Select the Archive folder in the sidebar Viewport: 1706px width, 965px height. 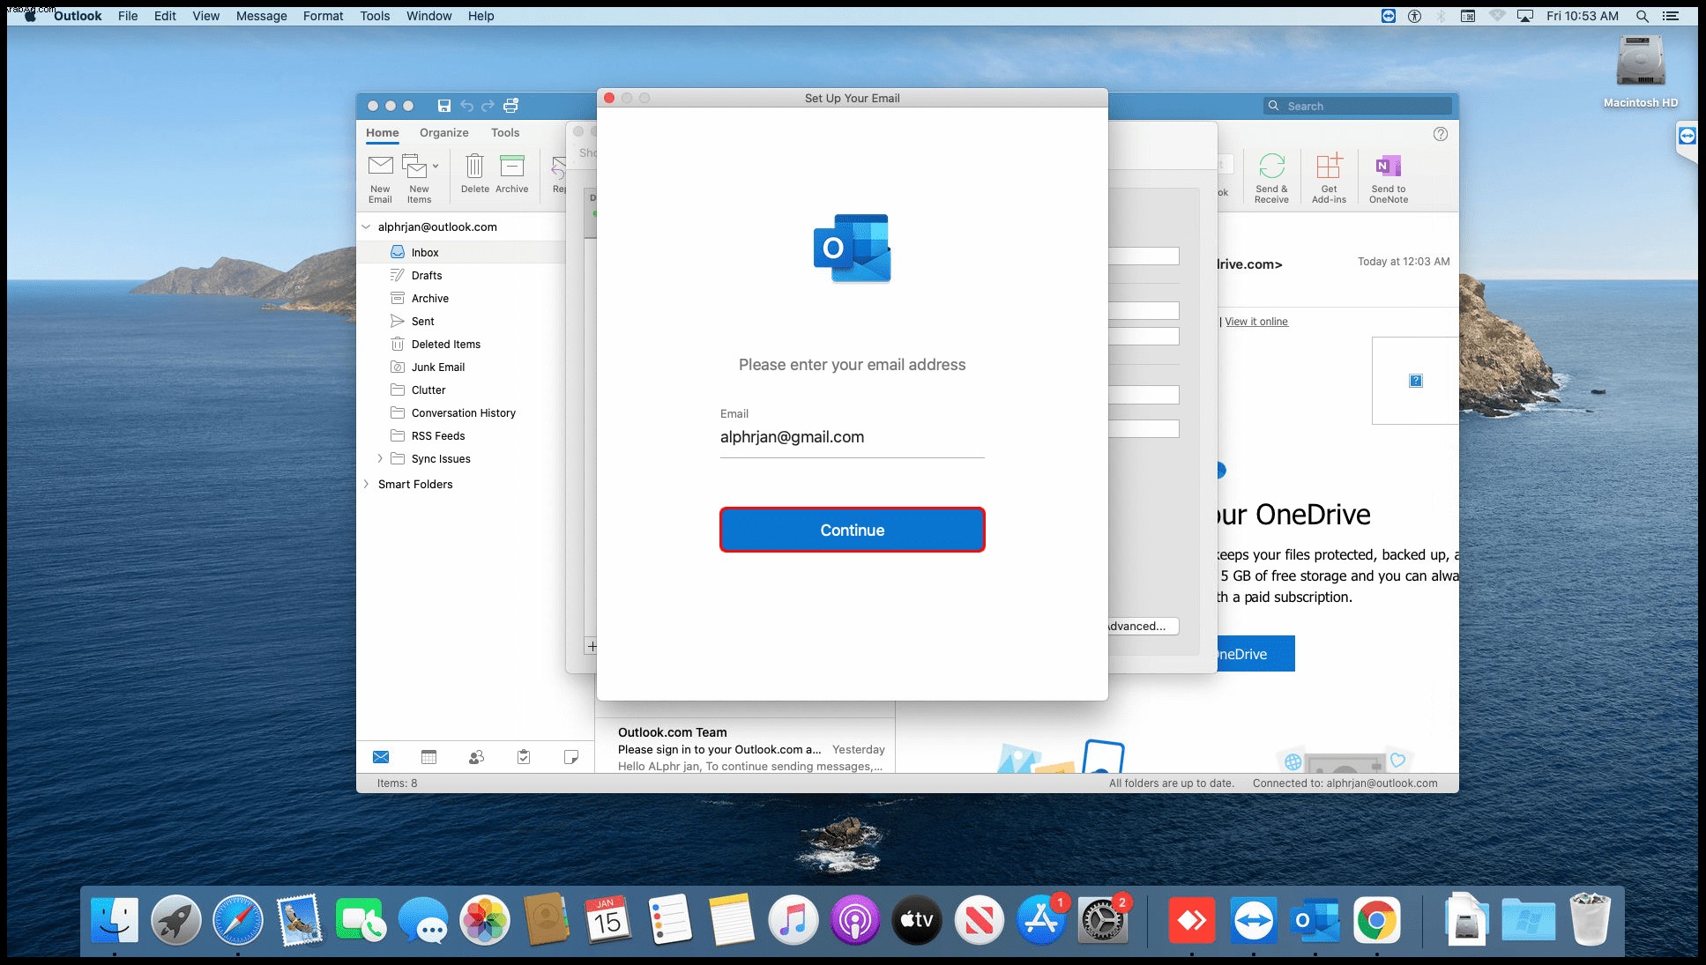461,298
